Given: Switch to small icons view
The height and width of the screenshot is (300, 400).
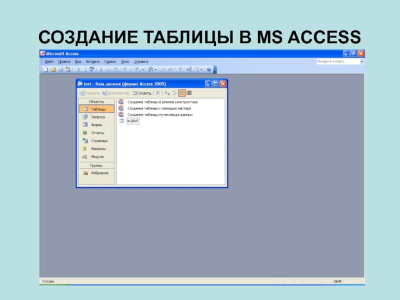Looking at the screenshot, I should coord(174,92).
